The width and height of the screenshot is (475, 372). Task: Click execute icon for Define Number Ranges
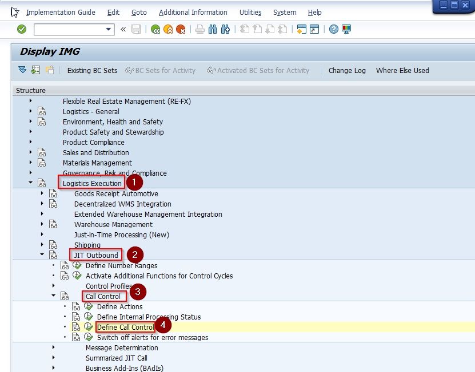click(77, 265)
